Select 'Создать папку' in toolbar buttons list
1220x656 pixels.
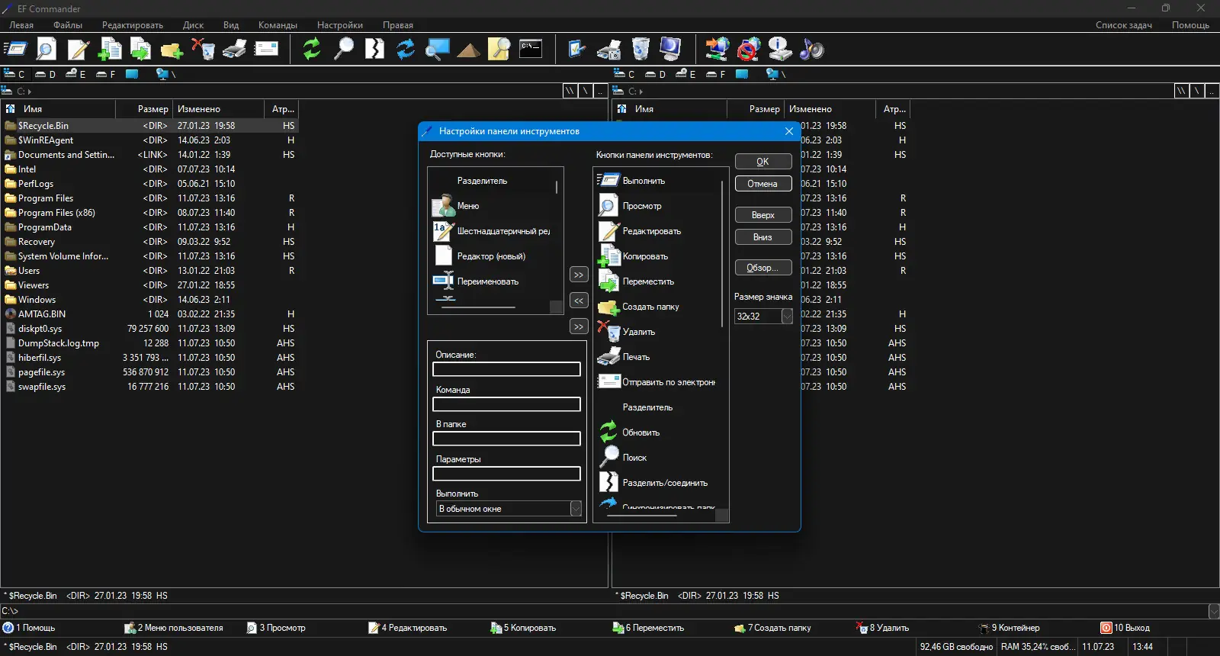tap(650, 307)
